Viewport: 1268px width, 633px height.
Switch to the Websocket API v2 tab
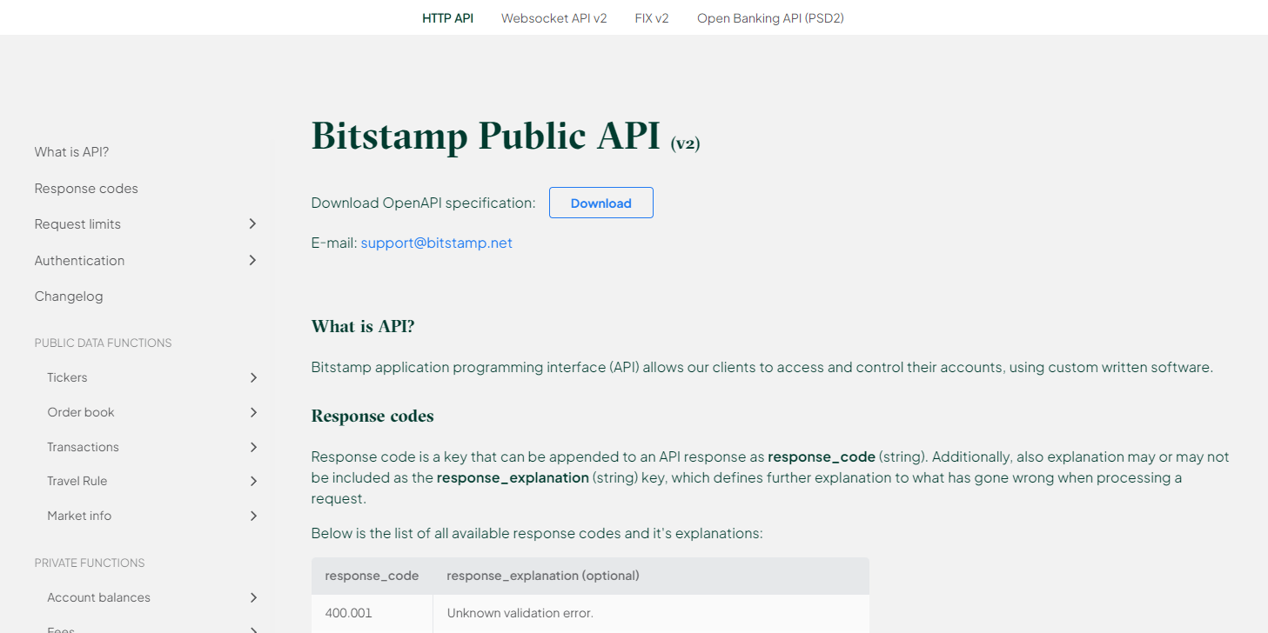pyautogui.click(x=553, y=17)
